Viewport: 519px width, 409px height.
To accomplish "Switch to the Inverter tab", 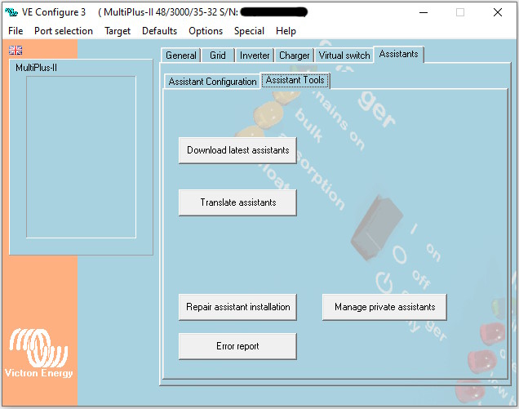I will [x=255, y=56].
